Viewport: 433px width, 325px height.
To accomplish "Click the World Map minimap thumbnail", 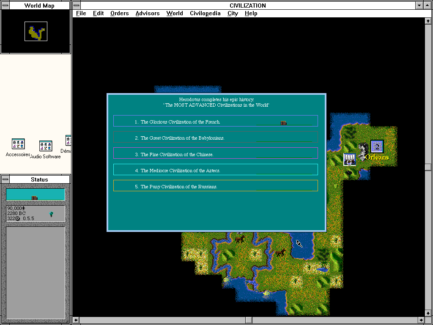I will pos(36,31).
